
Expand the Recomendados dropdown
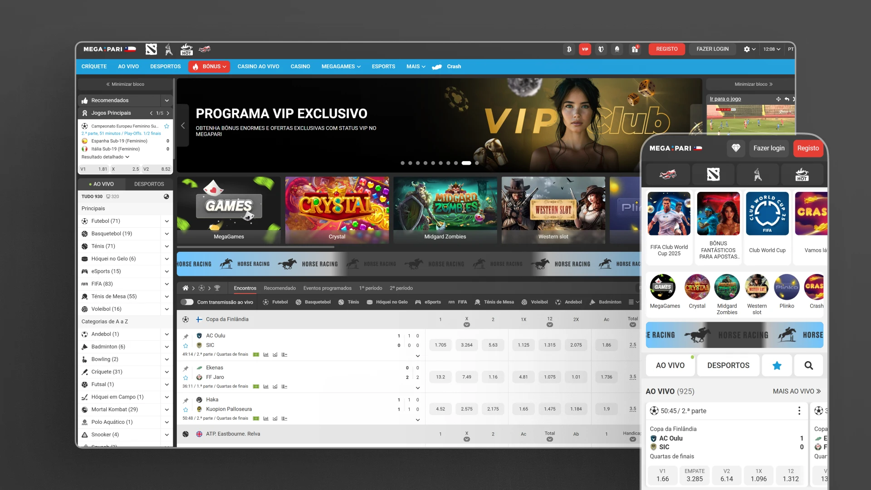point(166,101)
